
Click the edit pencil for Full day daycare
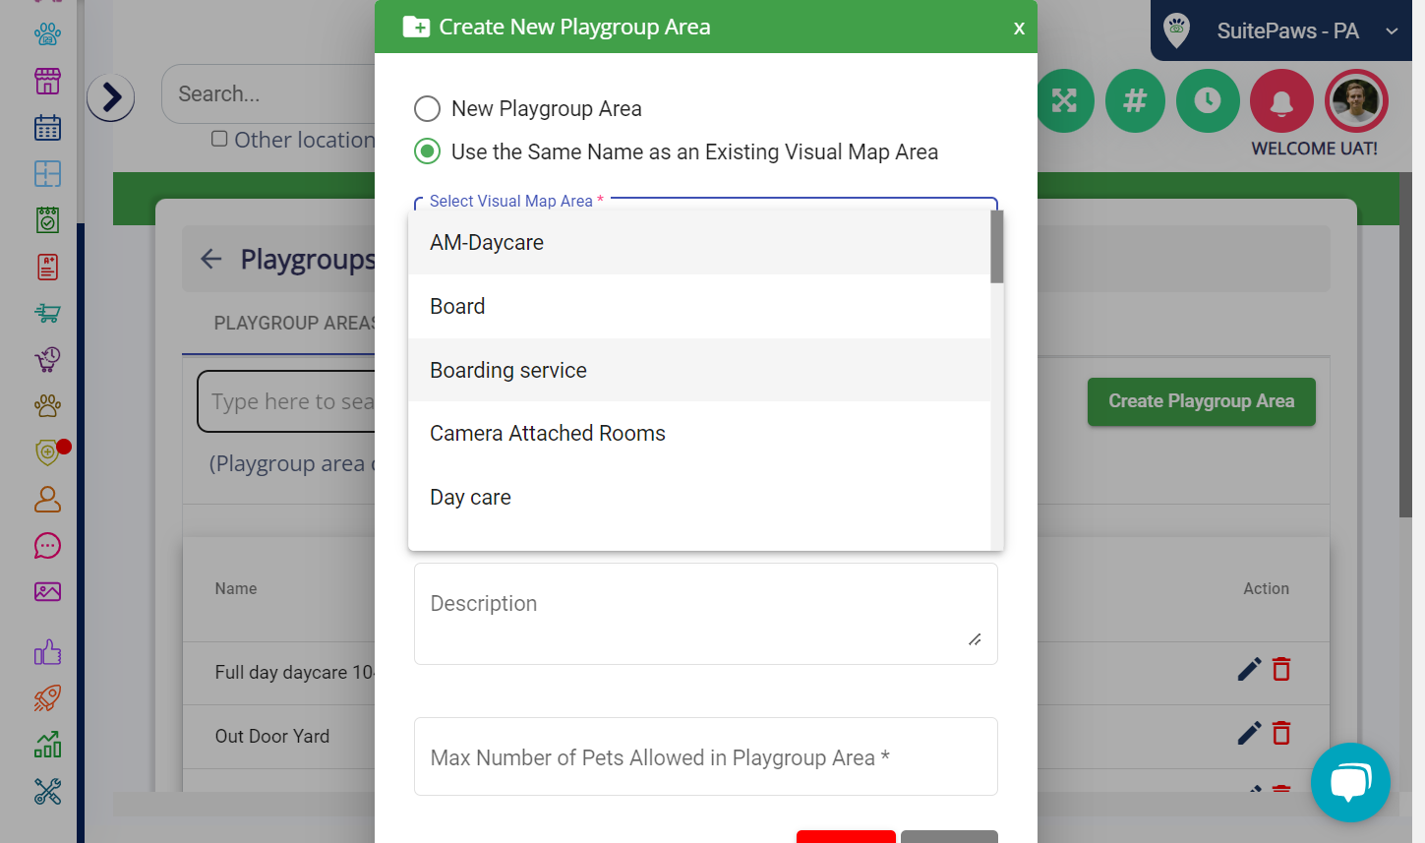point(1249,670)
